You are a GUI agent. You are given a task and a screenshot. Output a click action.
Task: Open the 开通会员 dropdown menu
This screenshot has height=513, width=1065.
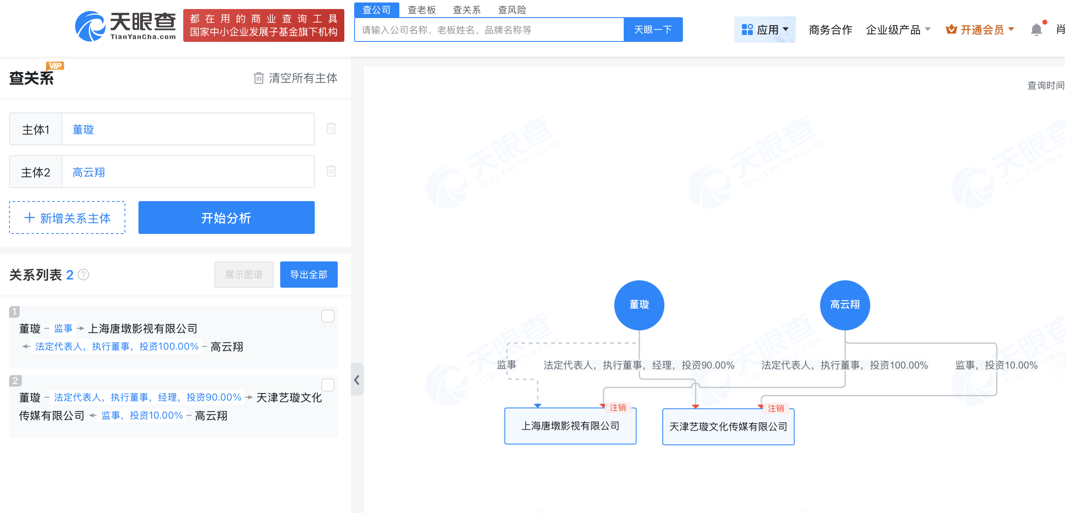980,30
